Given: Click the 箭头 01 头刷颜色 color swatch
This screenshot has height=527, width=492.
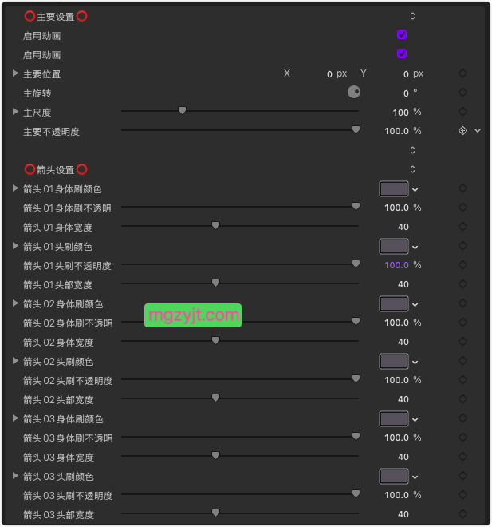Looking at the screenshot, I should coord(394,247).
